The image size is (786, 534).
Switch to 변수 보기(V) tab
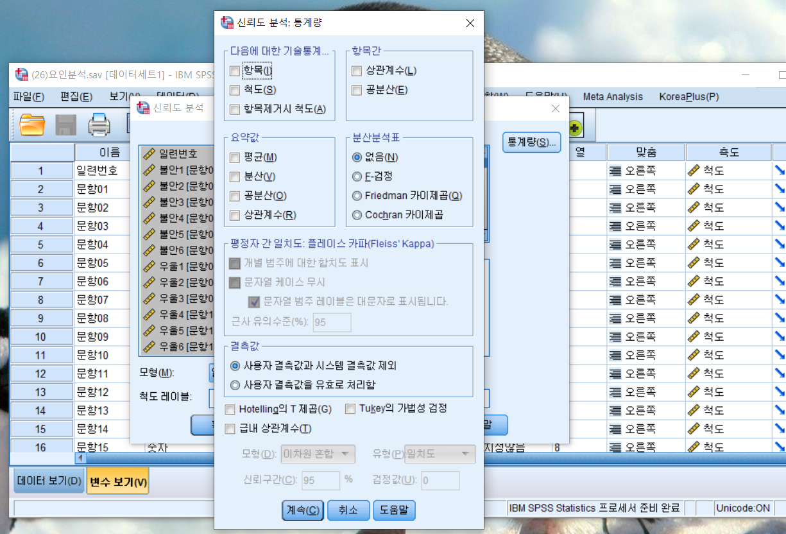pos(118,481)
